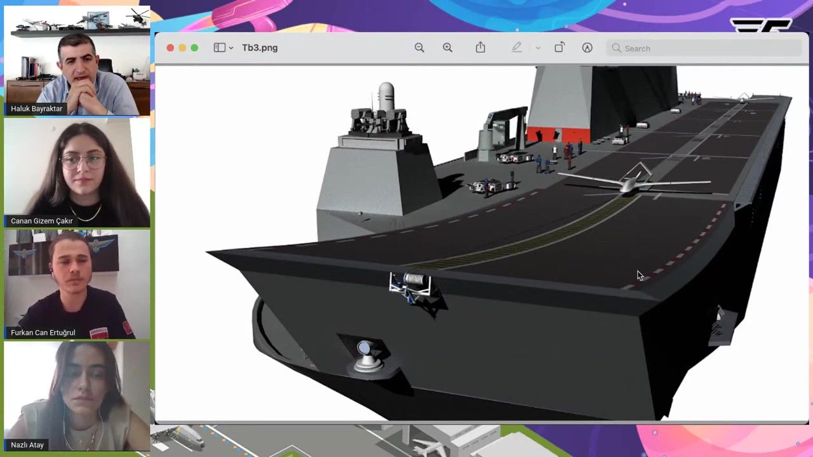This screenshot has height=457, width=813.
Task: Select Haluk Bayraktar video tile
Action: pos(77,61)
